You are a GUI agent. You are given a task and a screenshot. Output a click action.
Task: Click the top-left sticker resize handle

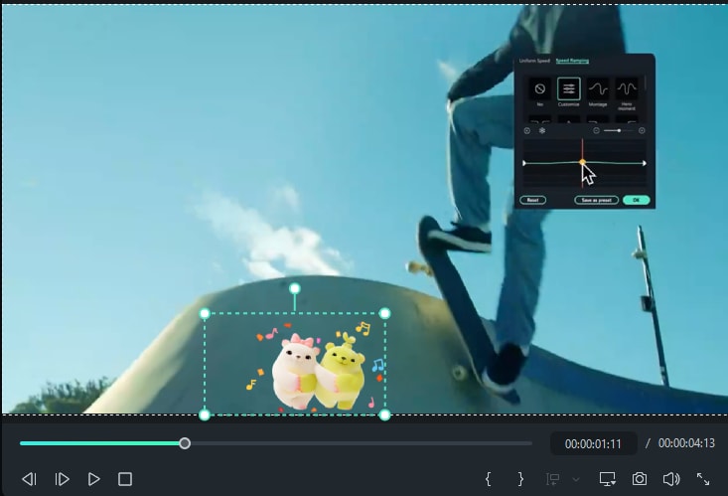click(x=205, y=313)
